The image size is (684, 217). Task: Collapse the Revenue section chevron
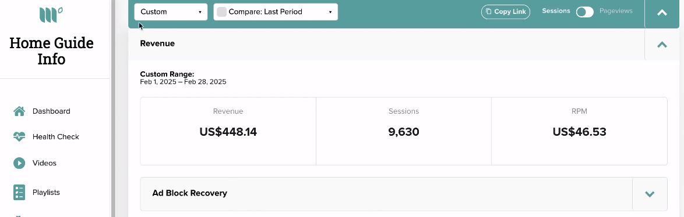coord(662,44)
